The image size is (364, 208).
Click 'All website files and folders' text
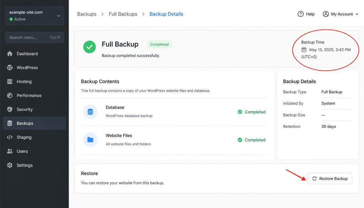(128, 144)
